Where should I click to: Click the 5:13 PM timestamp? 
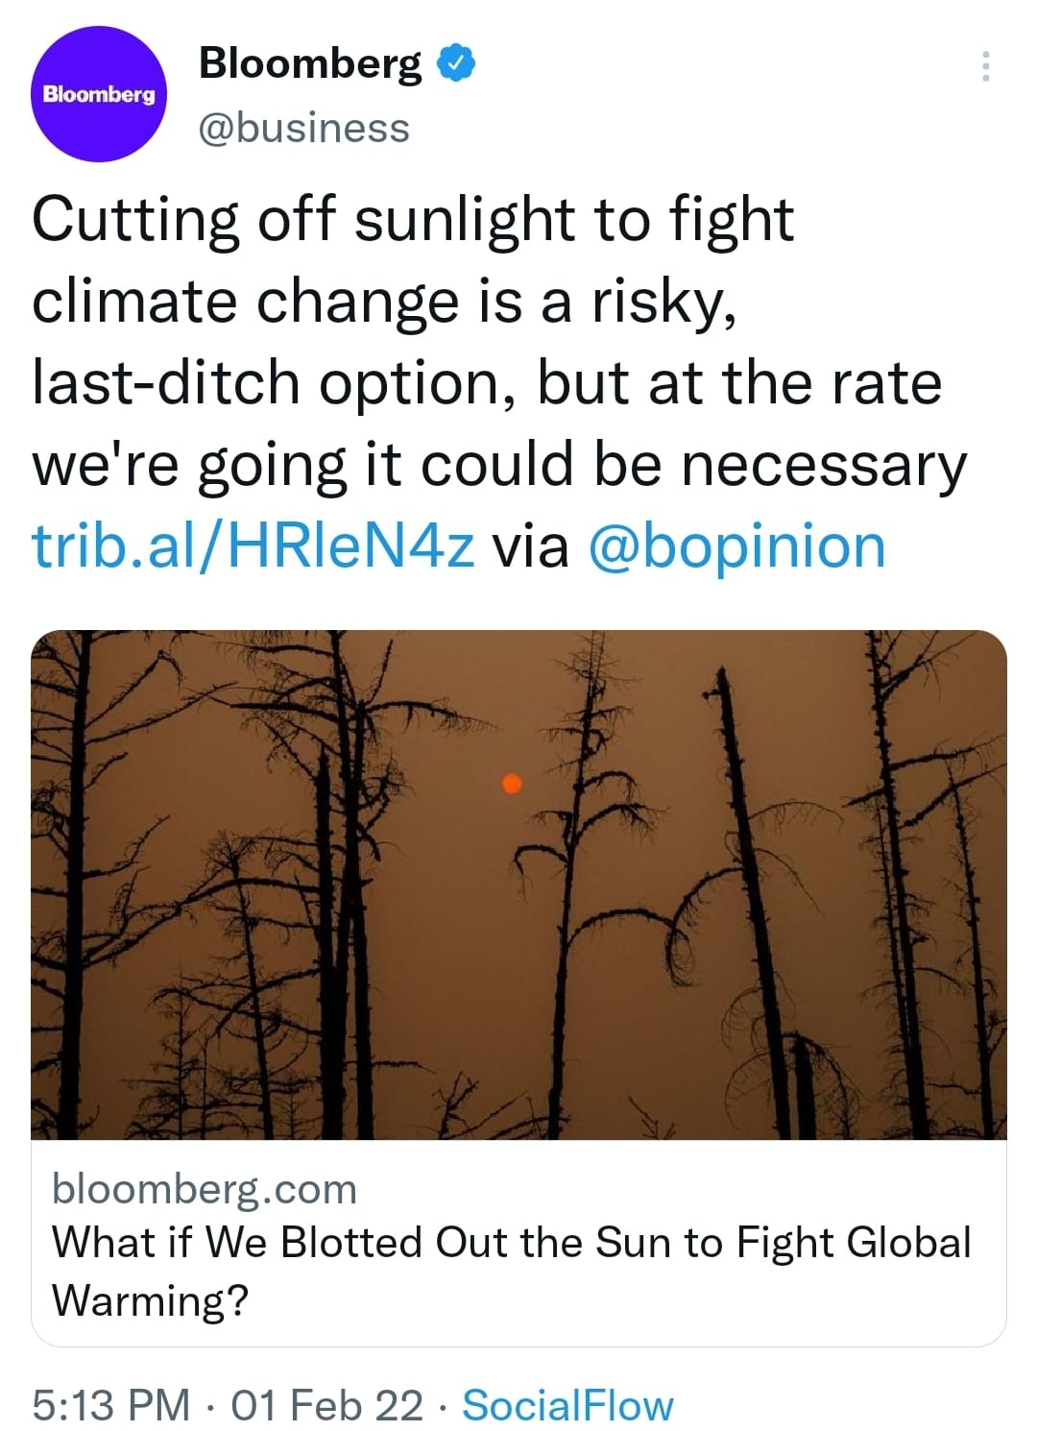point(110,1405)
